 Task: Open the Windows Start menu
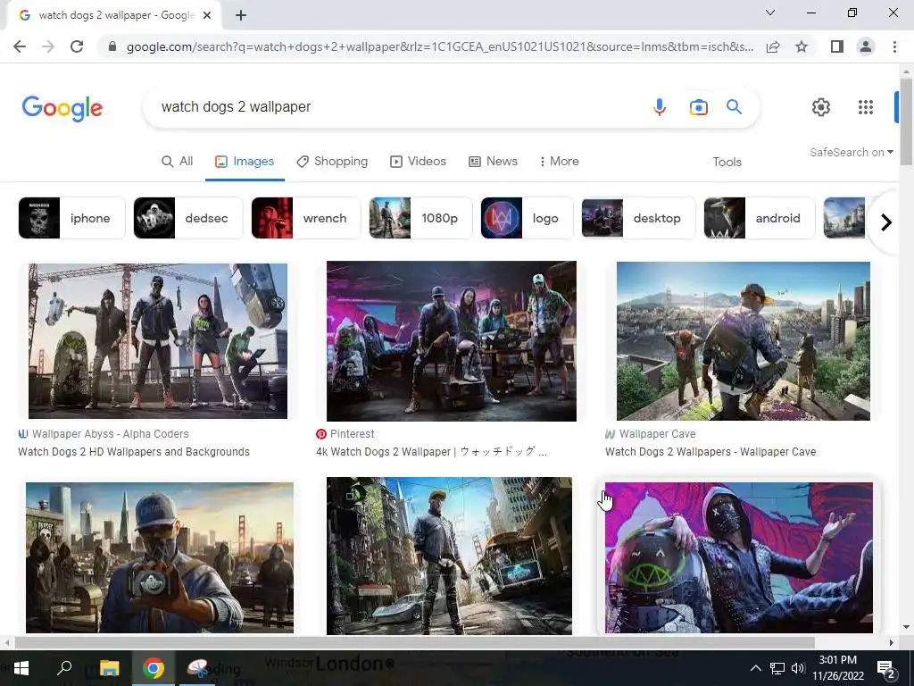click(21, 668)
